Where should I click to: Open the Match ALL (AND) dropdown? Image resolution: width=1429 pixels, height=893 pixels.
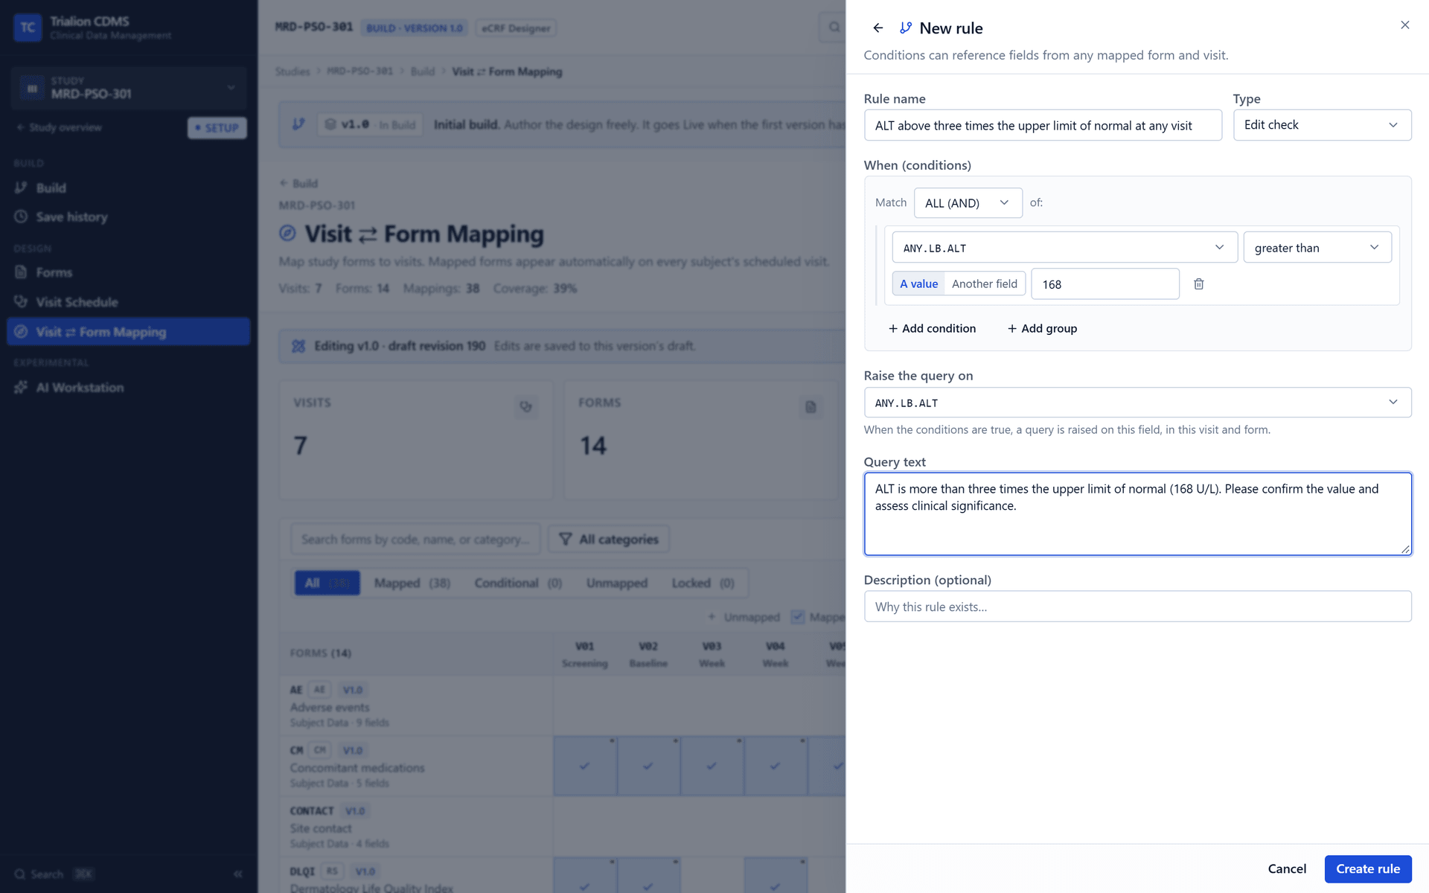(x=968, y=202)
